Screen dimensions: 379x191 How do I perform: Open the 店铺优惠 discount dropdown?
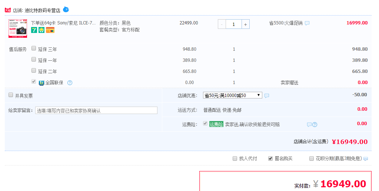coord(233,95)
